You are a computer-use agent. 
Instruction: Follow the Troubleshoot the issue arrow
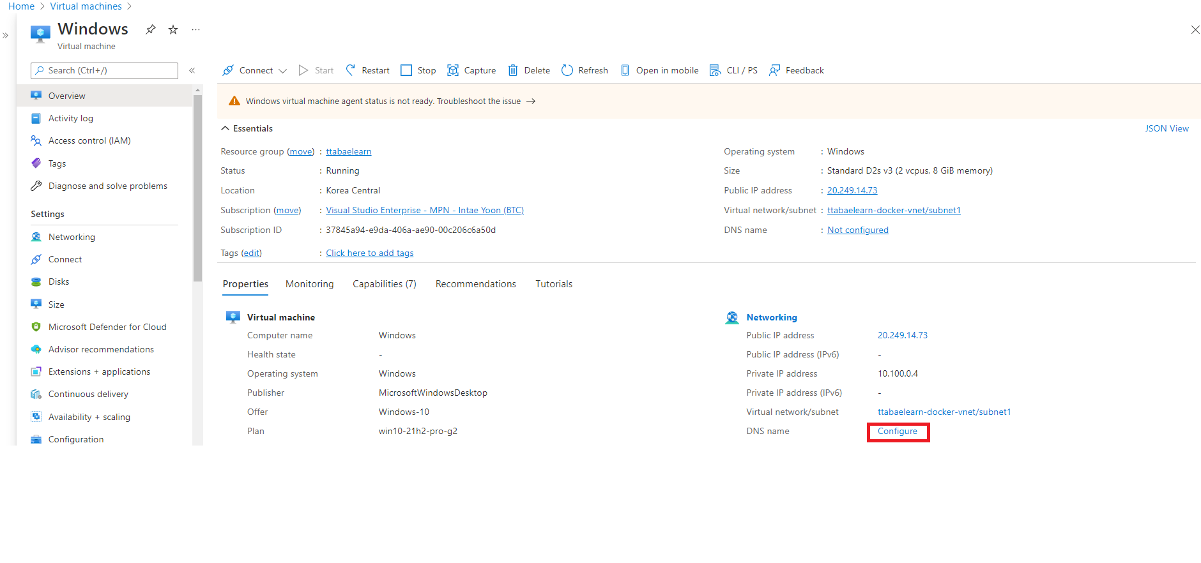click(531, 101)
